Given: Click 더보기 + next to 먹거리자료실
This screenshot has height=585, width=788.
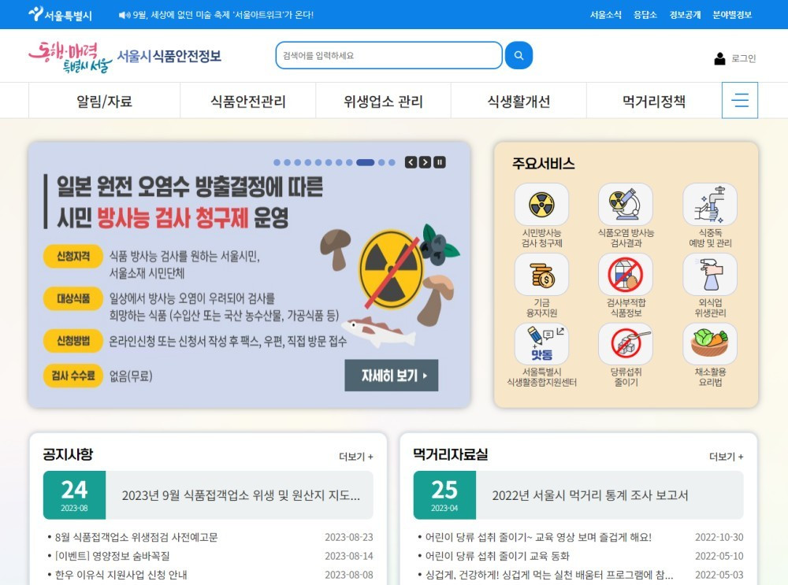Looking at the screenshot, I should click(727, 457).
